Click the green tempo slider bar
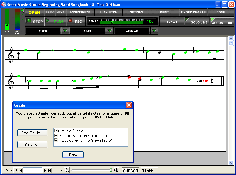The image size is (236, 175). [121, 23]
